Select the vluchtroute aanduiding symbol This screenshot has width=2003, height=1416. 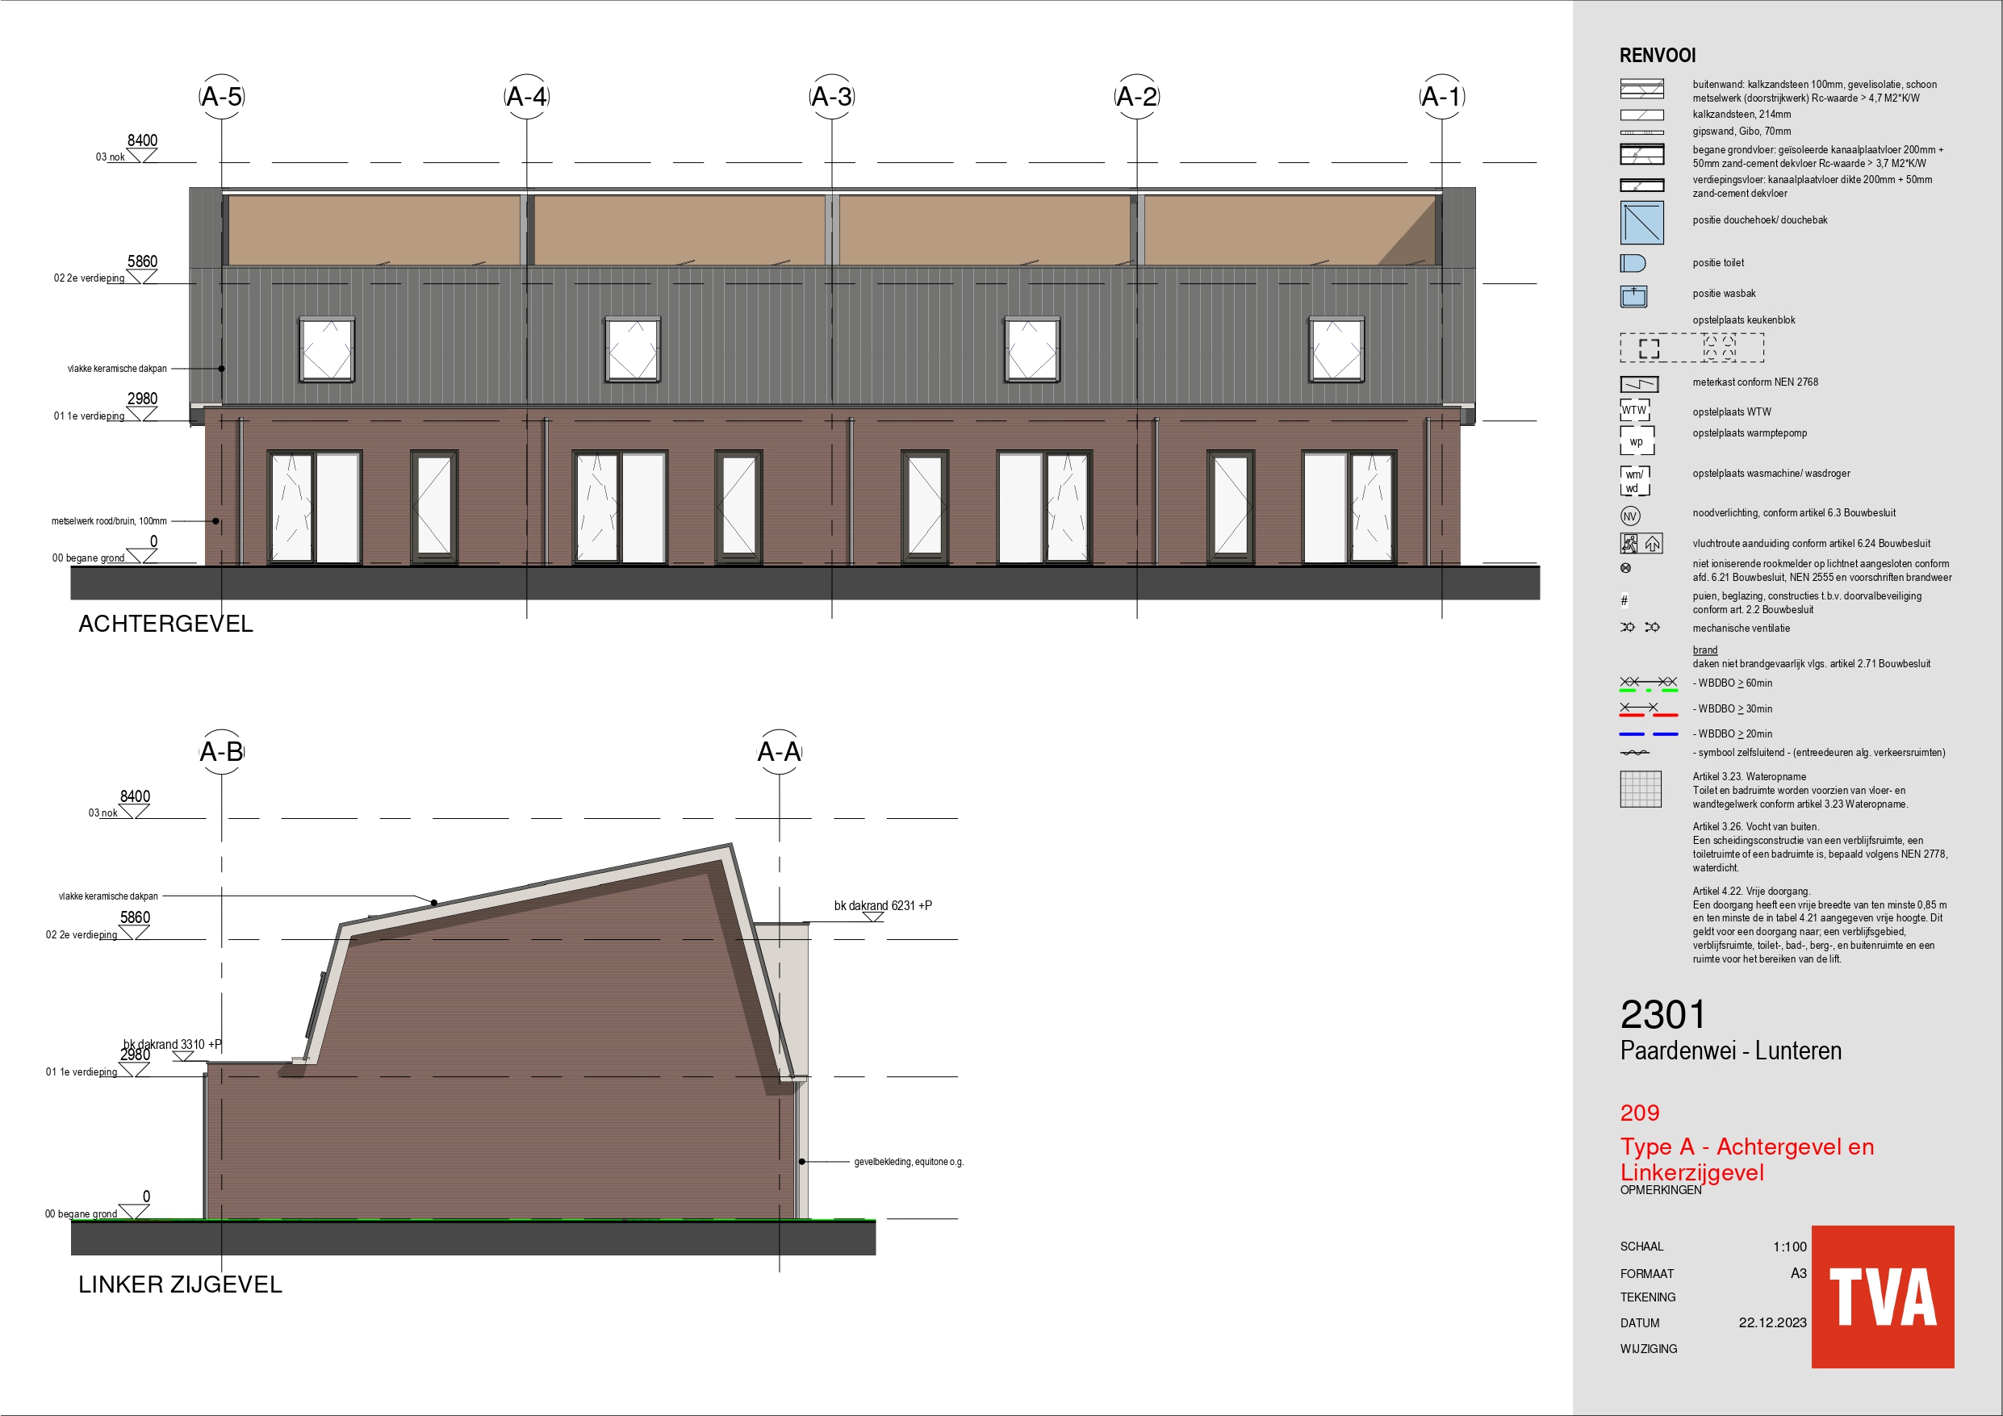click(1641, 544)
